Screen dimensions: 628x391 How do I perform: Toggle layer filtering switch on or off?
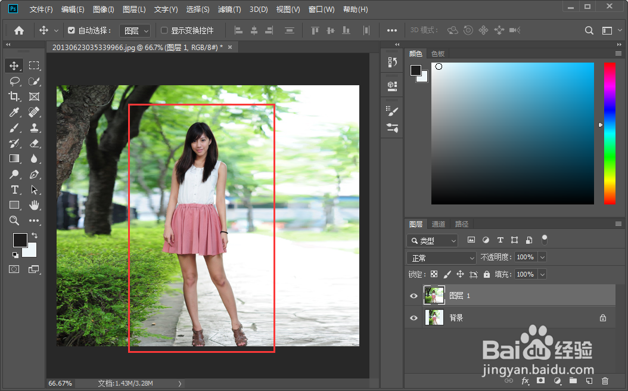point(545,240)
